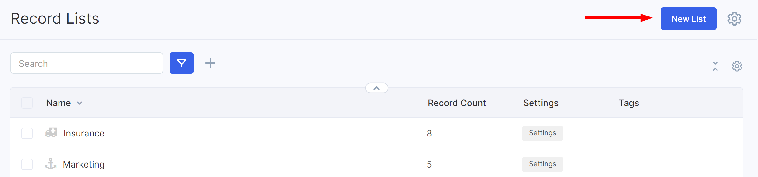758x177 pixels.
Task: Open the Insurance list name
Action: tap(84, 133)
